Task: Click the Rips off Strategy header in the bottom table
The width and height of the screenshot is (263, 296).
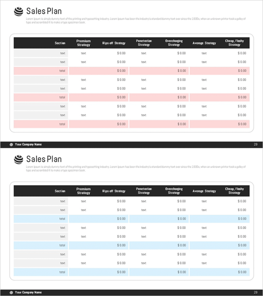Action: coord(114,191)
